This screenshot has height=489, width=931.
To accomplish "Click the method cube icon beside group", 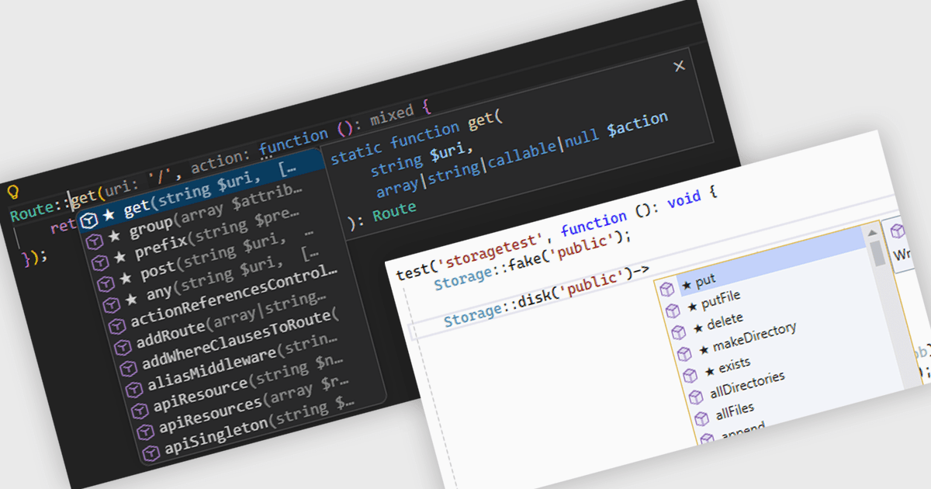I will (x=93, y=242).
